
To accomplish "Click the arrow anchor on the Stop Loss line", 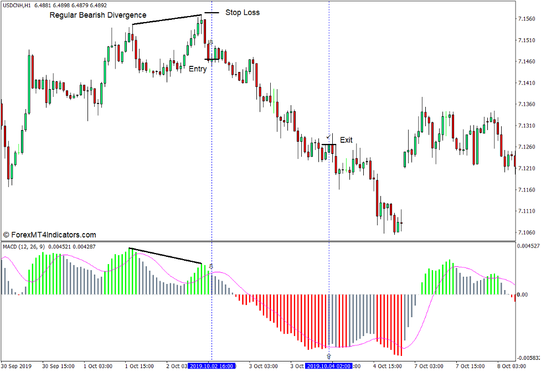I will coord(212,12).
